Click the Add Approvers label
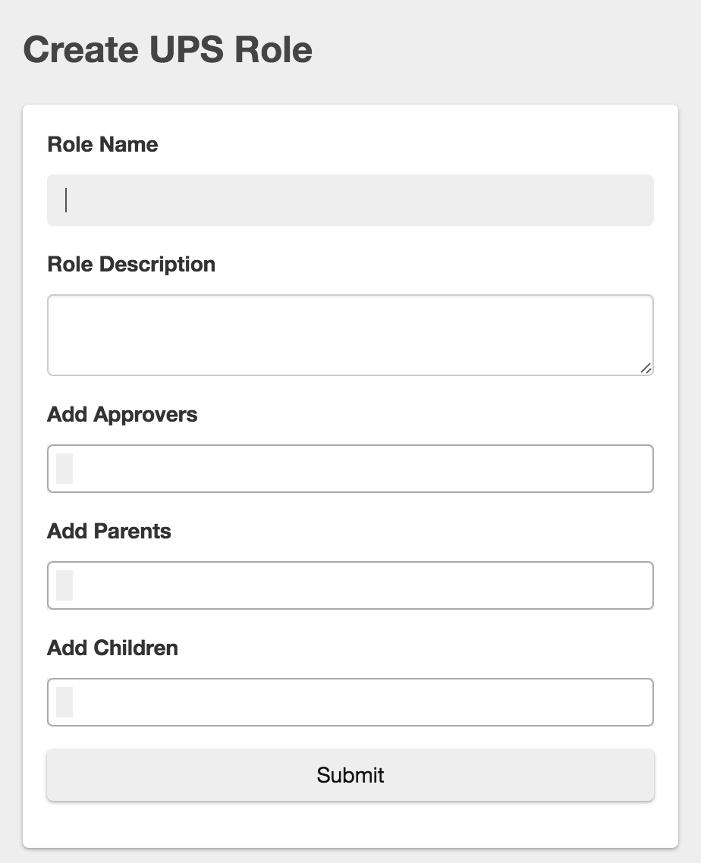The image size is (701, 863). pyautogui.click(x=122, y=415)
